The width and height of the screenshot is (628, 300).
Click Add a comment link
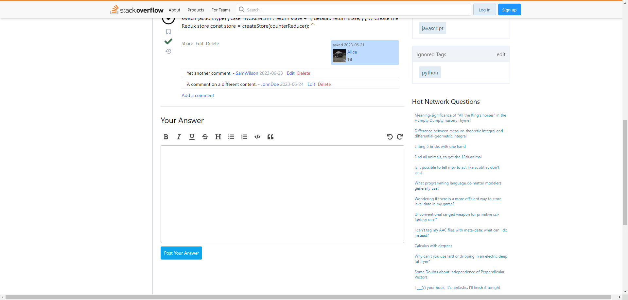pyautogui.click(x=198, y=95)
